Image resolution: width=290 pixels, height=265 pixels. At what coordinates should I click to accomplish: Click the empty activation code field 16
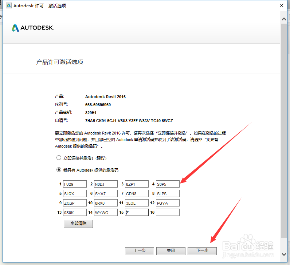click(168, 212)
